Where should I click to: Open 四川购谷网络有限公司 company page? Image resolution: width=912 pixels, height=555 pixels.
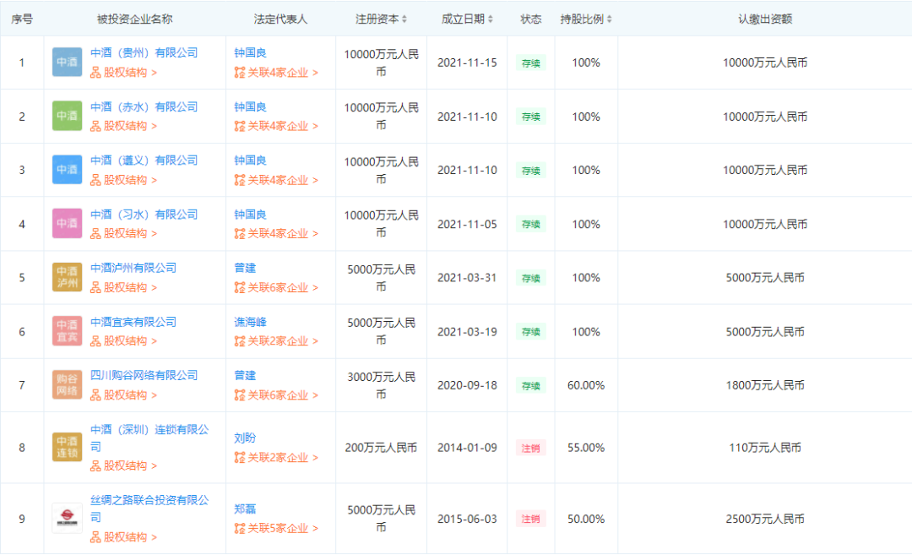(144, 375)
